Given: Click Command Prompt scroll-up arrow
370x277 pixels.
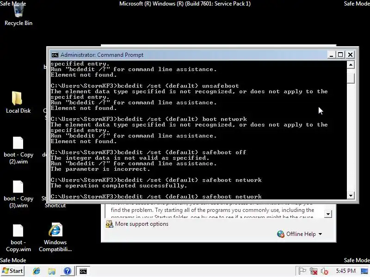Looking at the screenshot, I should tap(351, 65).
